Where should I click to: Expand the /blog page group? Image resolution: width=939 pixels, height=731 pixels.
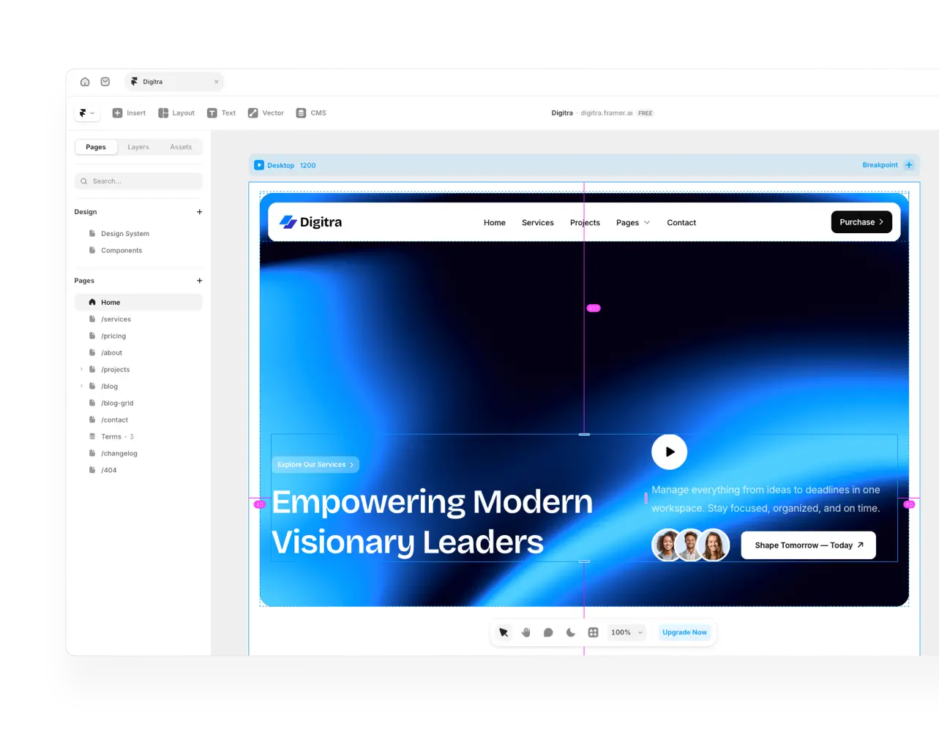tap(81, 387)
